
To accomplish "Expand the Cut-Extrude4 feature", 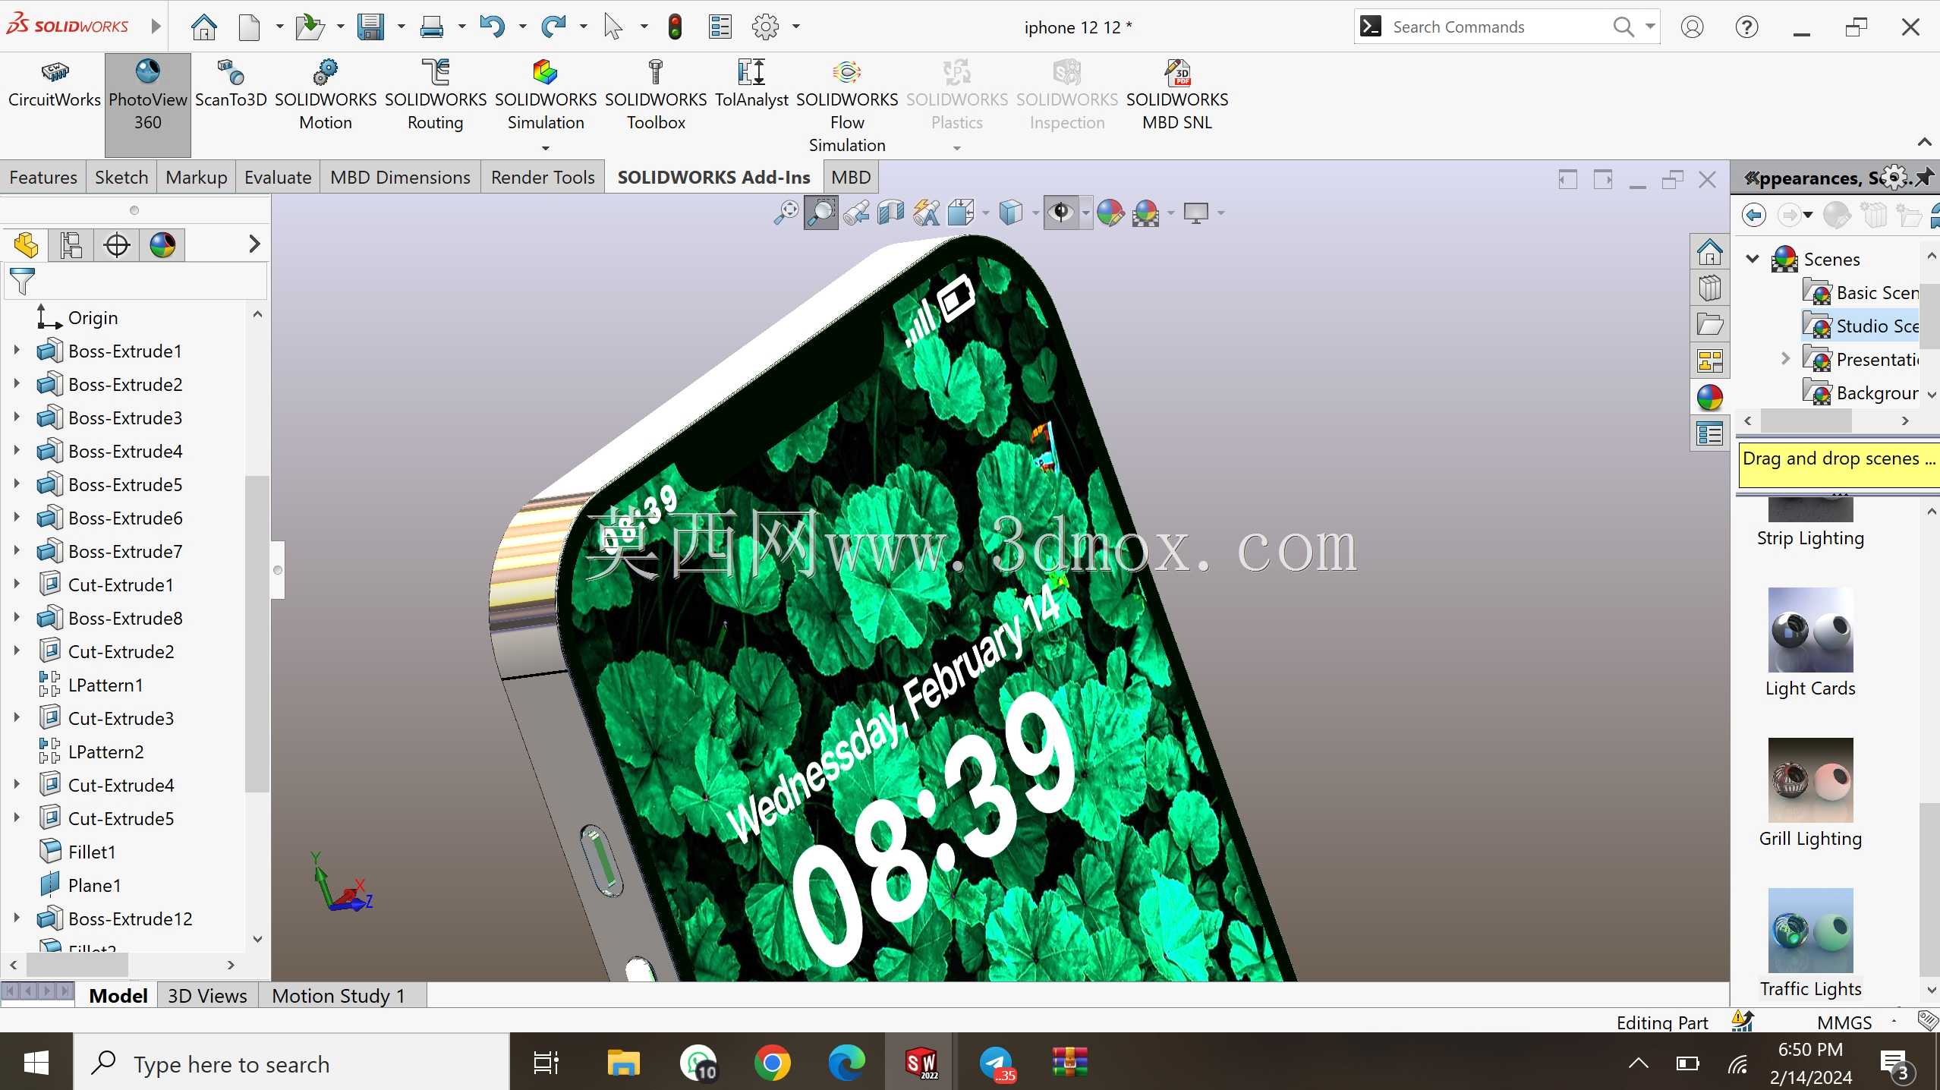I will pos(16,785).
